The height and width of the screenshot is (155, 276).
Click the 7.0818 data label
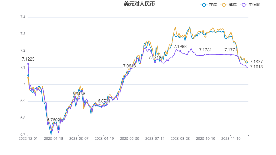[x=129, y=66]
